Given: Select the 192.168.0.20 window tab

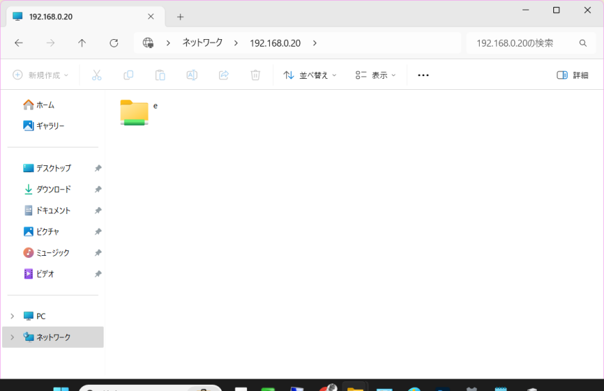Looking at the screenshot, I should (86, 16).
